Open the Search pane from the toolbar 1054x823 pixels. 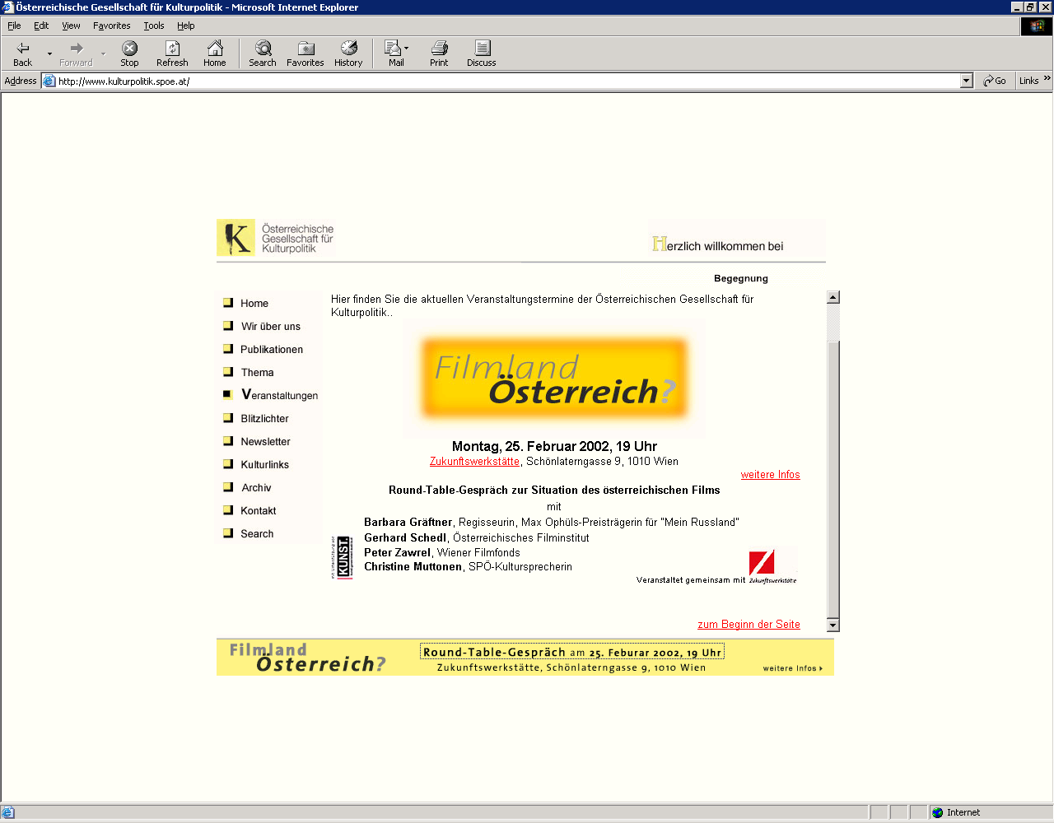coord(263,49)
